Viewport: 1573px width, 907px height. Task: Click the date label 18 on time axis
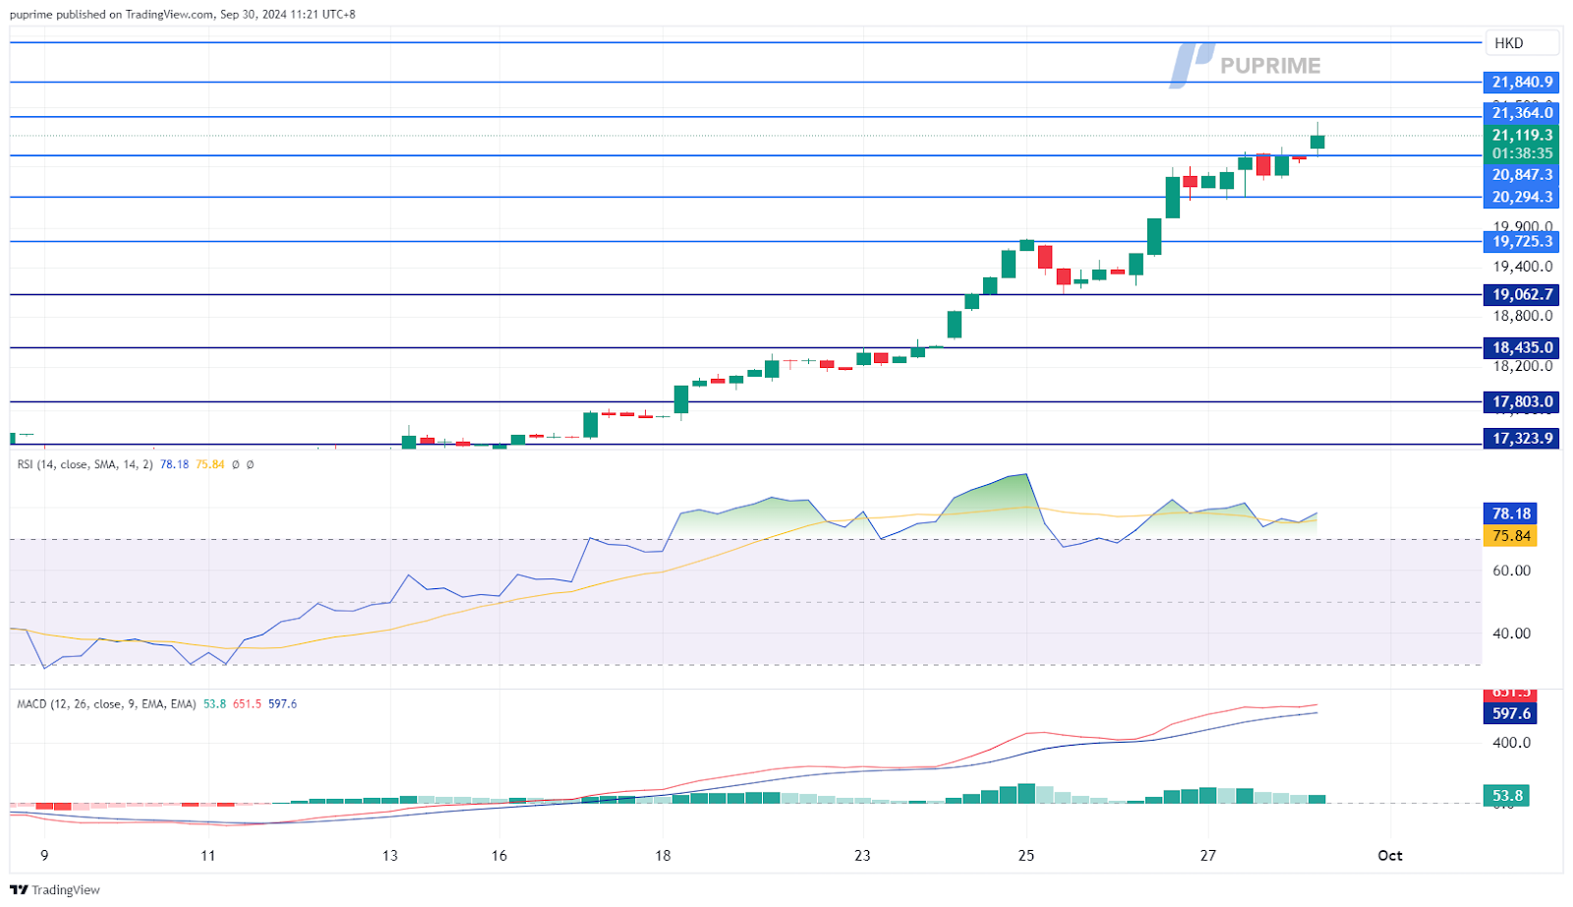[664, 856]
